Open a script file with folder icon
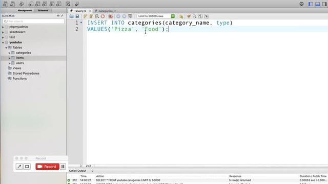Screen dimensions: 328x184 72,16
